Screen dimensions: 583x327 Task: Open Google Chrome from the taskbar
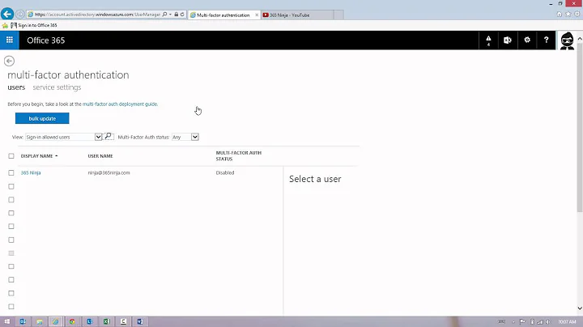point(72,321)
